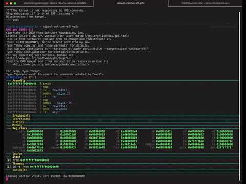Click the Source section header
246x184 pixels.
[17, 154]
